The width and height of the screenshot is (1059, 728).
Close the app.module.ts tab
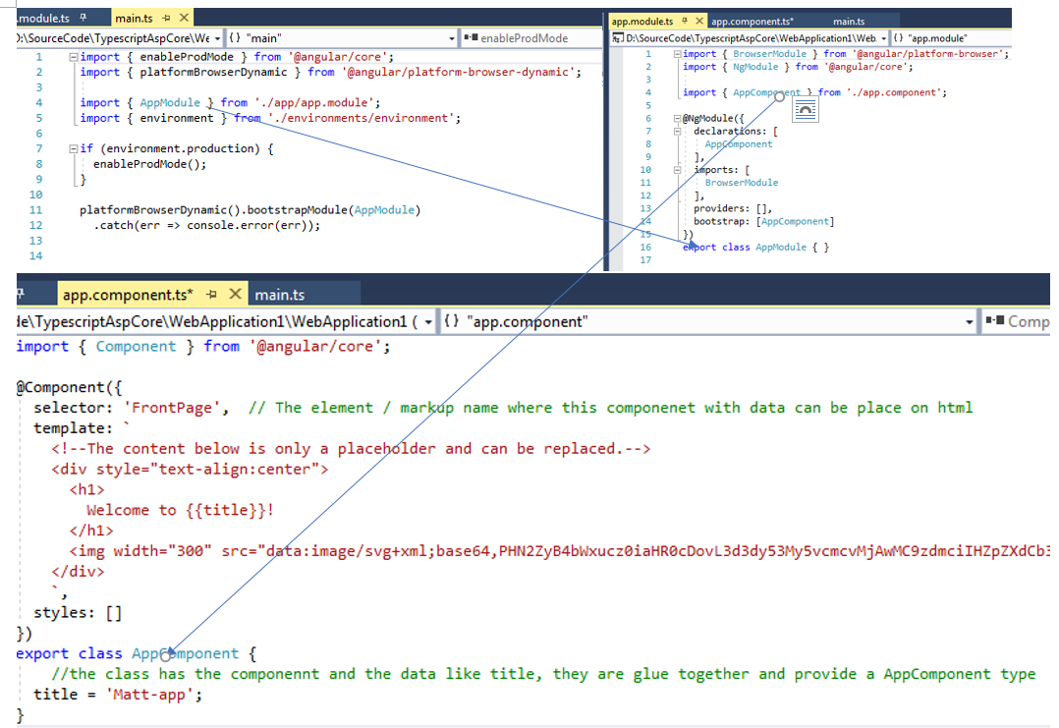point(699,21)
